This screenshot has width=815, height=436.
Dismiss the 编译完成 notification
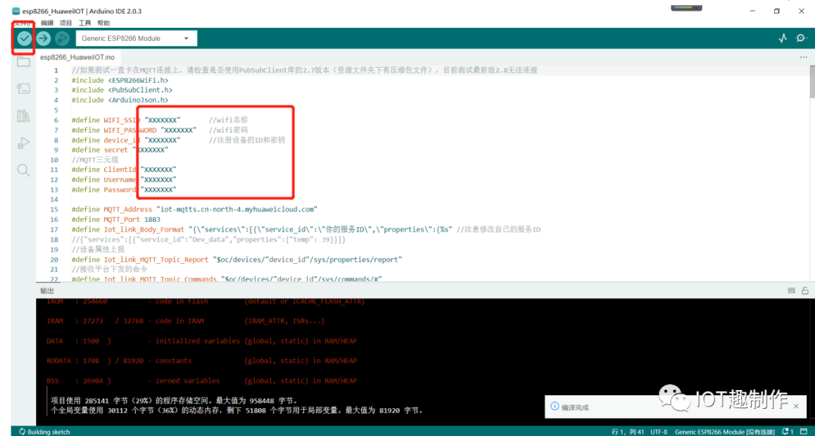[796, 407]
